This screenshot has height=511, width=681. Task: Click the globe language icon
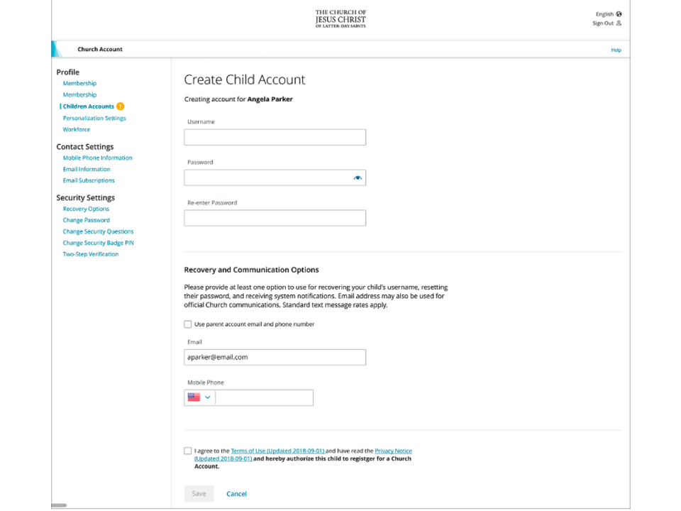click(x=619, y=14)
